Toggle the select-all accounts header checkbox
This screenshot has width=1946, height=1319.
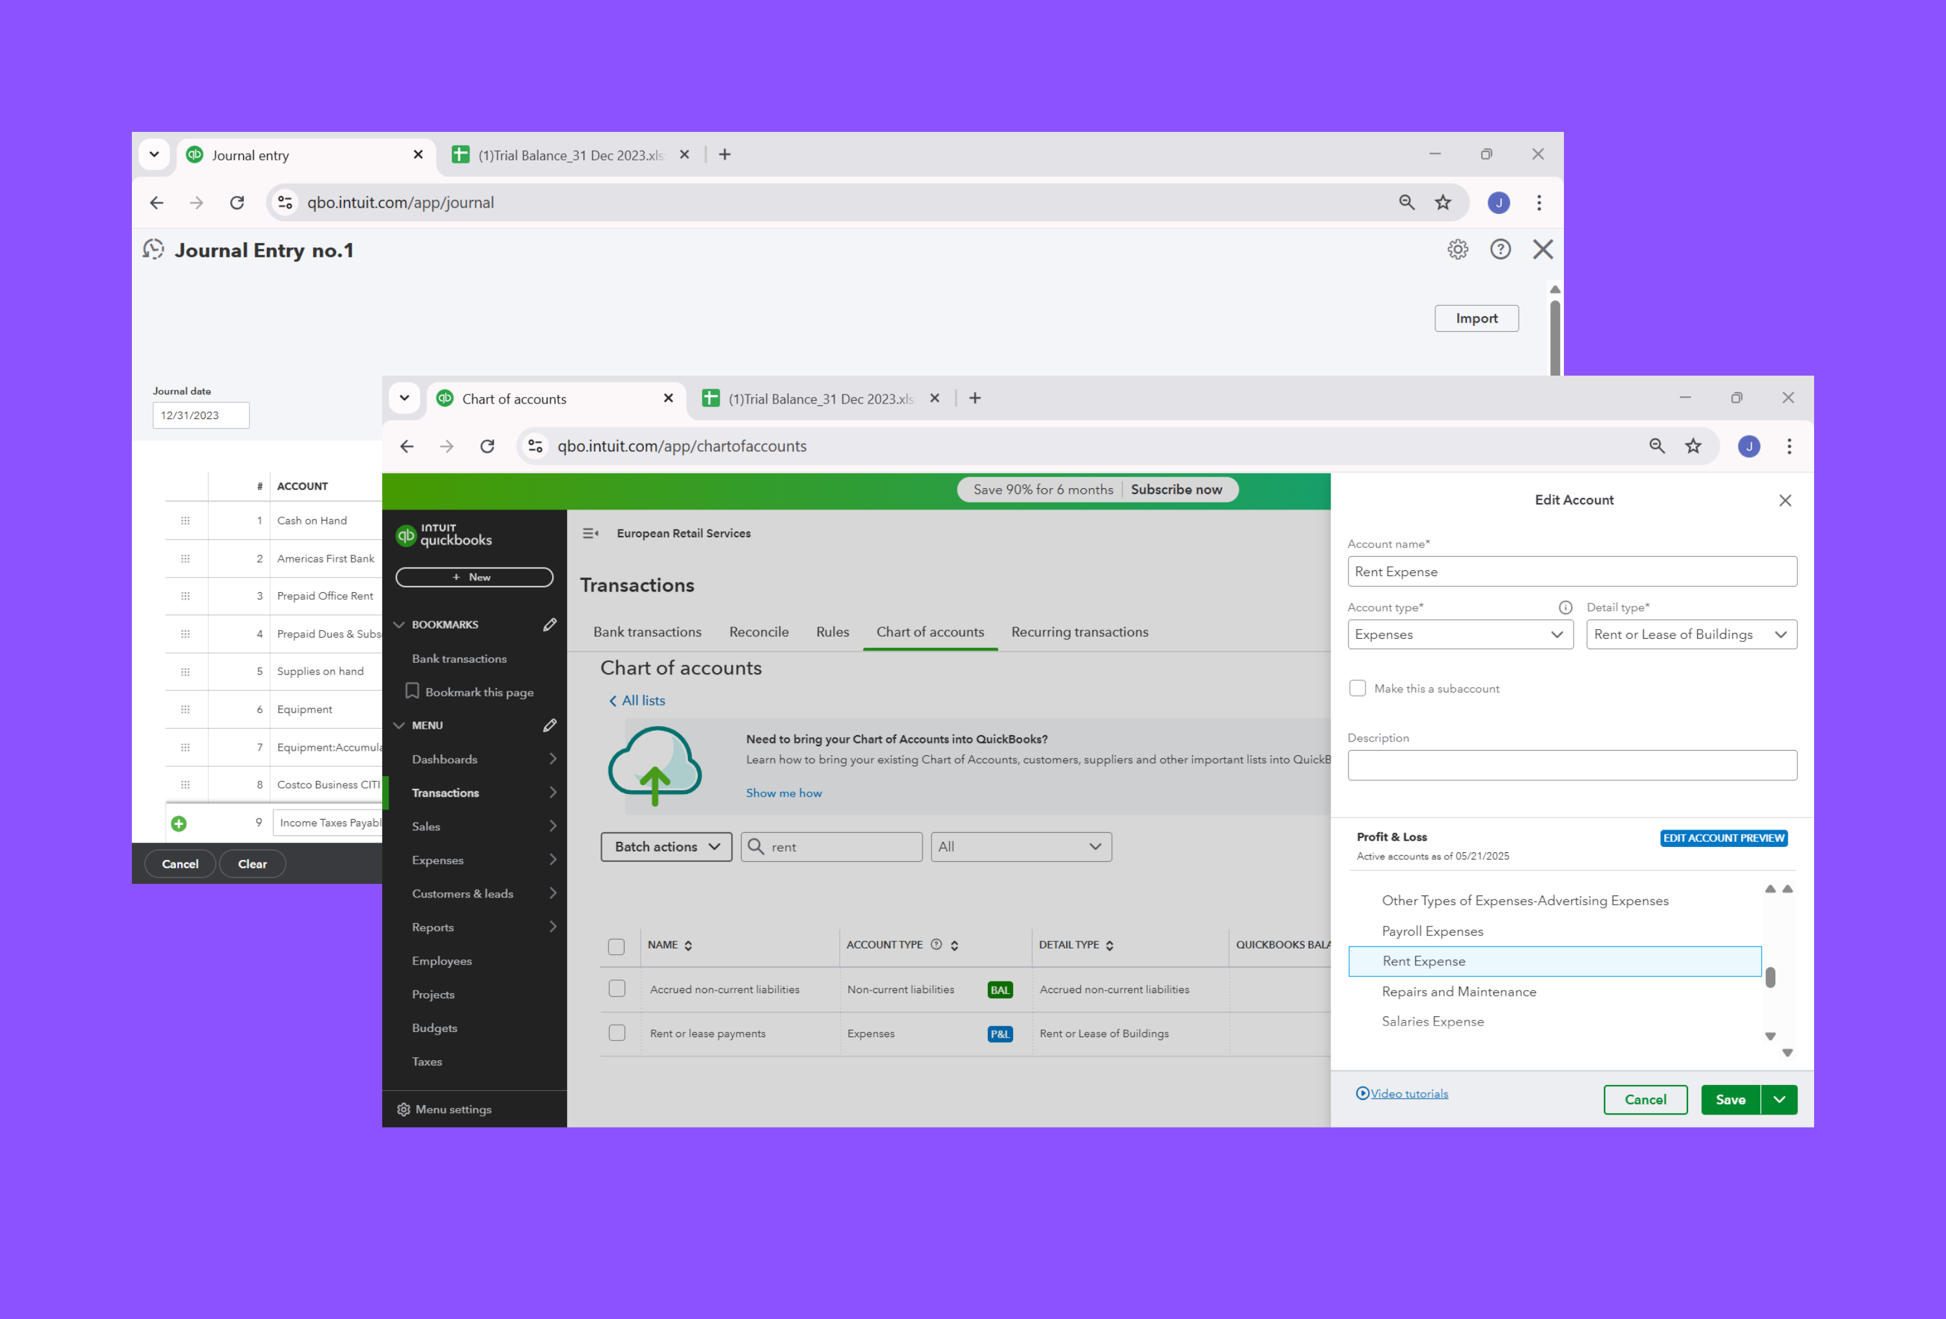click(x=616, y=947)
